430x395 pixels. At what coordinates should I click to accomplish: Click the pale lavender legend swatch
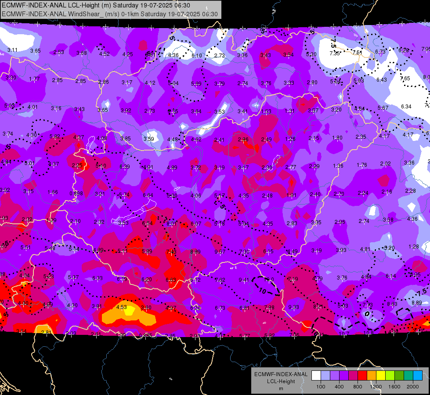point(325,376)
